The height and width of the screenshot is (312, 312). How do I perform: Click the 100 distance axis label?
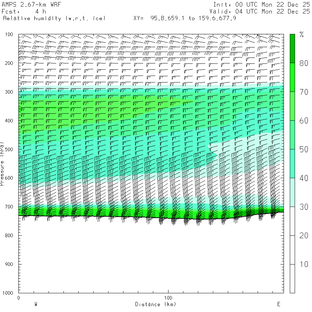click(x=168, y=298)
